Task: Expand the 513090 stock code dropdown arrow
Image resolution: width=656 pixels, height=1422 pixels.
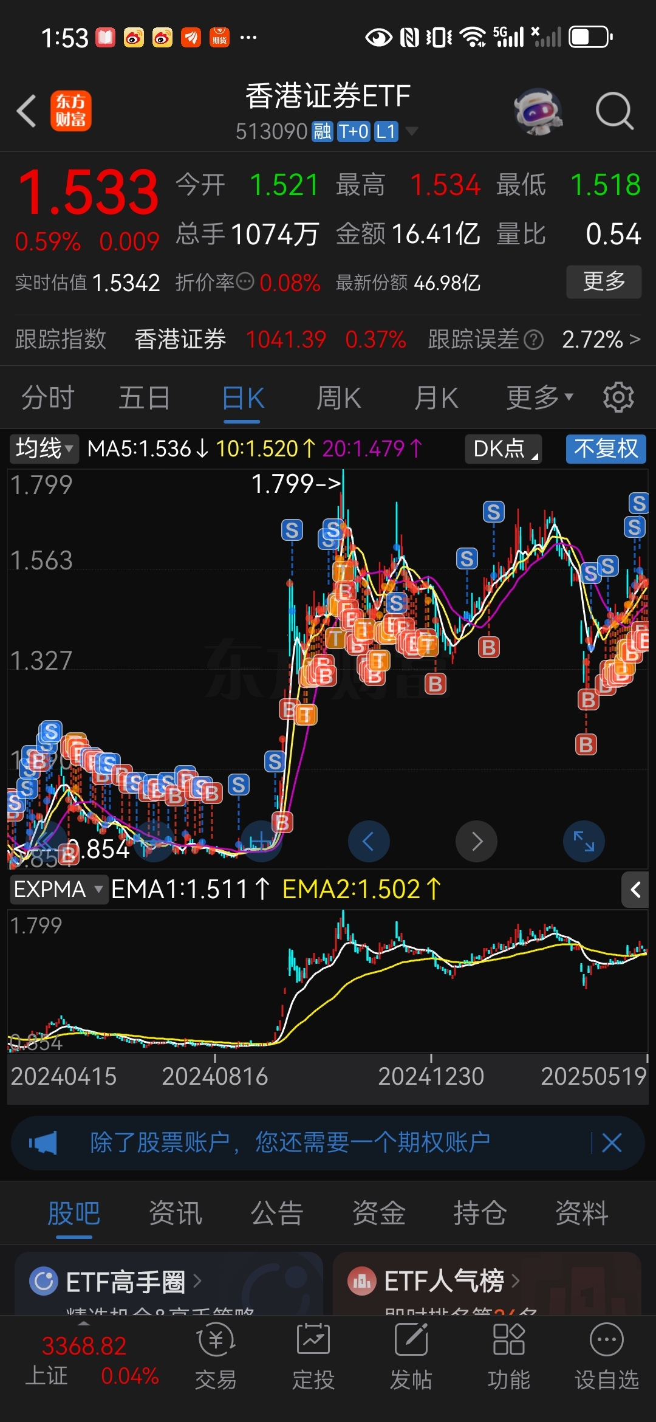Action: [x=411, y=131]
